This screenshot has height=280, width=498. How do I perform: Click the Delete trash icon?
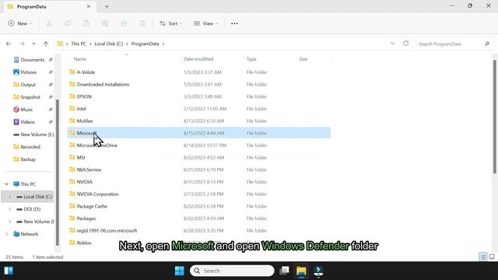tap(142, 23)
